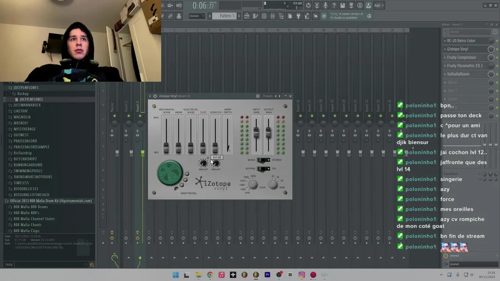Click the link chain icon in toolbar
500x281 pixels.
(170, 16)
